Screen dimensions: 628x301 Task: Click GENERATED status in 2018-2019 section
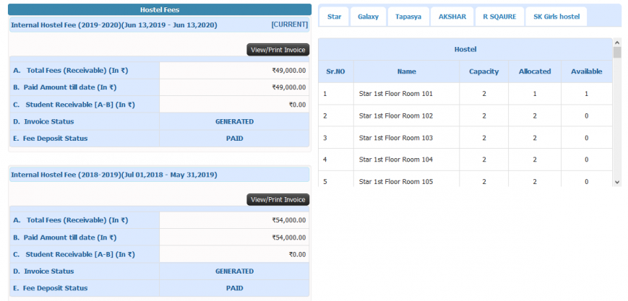click(x=234, y=271)
